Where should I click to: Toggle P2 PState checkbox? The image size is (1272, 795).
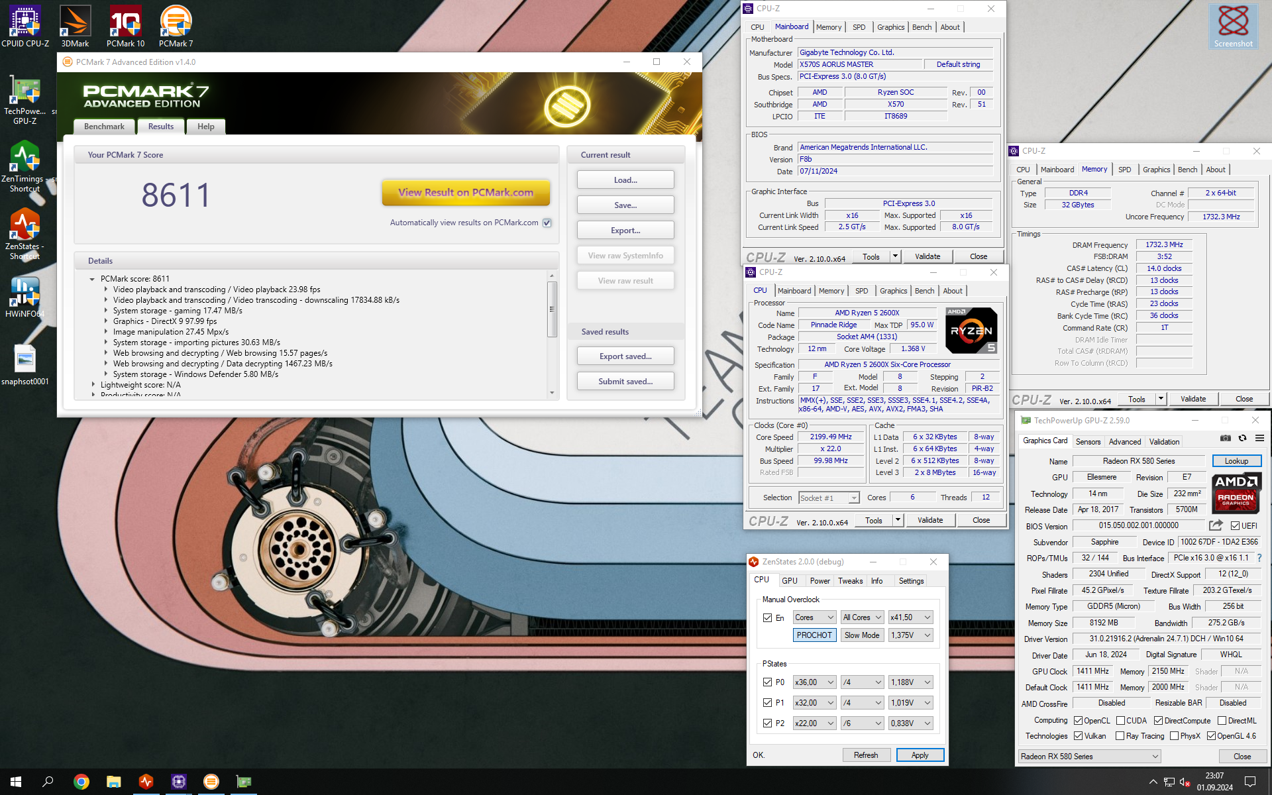(x=767, y=723)
